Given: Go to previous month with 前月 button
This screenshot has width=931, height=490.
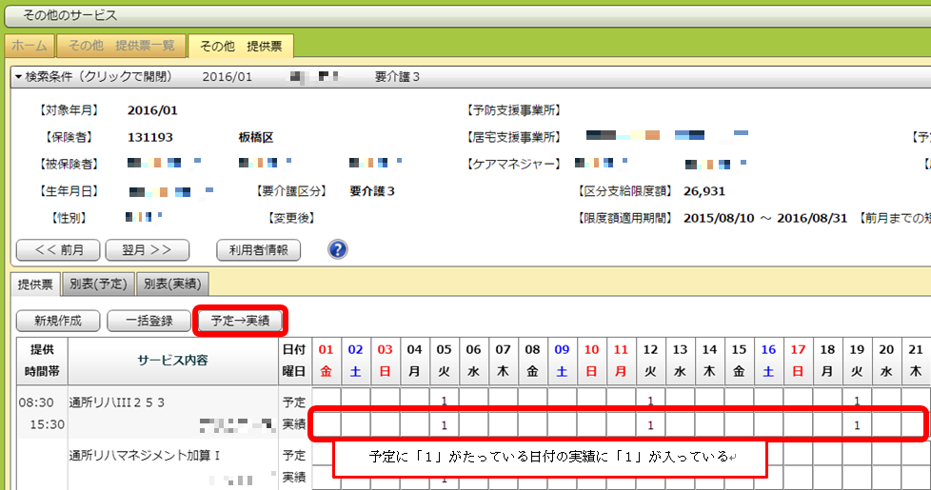Looking at the screenshot, I should (59, 250).
